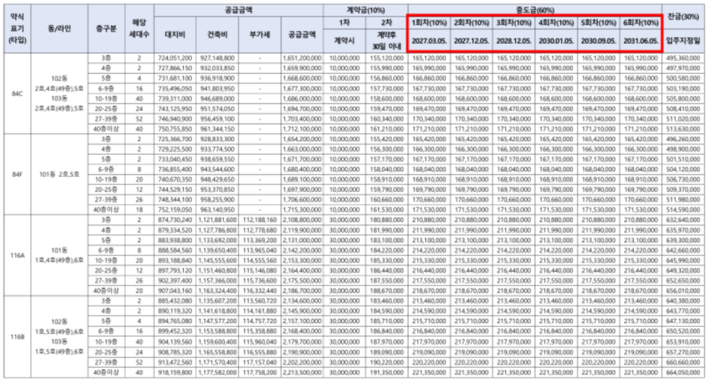Image resolution: width=708 pixels, height=379 pixels.
Task: Select balance 640,380,000
Action: (x=683, y=300)
